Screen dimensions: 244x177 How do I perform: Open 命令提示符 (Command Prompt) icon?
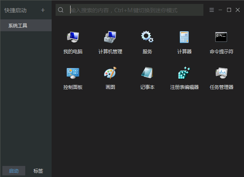click(x=221, y=37)
